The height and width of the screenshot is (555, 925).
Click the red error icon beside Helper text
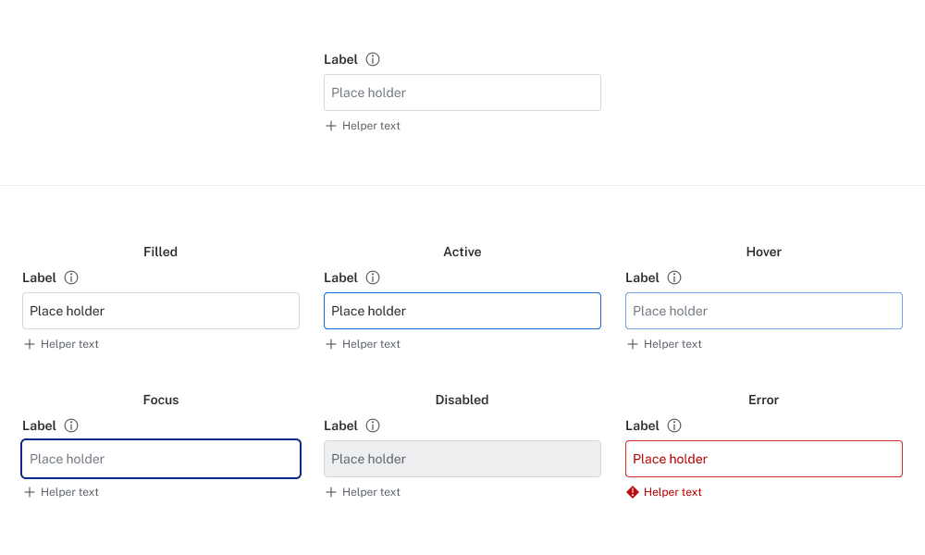click(x=633, y=492)
